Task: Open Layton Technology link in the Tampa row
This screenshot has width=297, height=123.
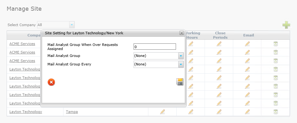Action: tap(26, 112)
